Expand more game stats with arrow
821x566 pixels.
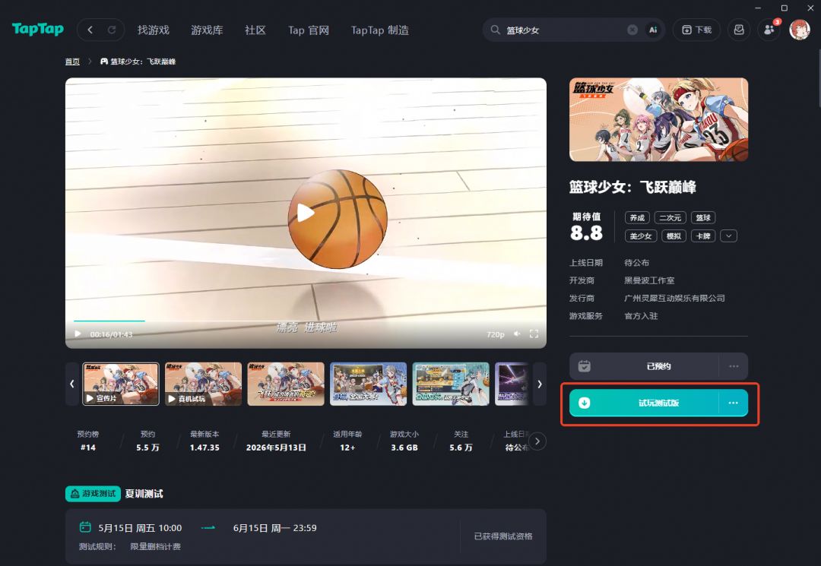(x=537, y=441)
